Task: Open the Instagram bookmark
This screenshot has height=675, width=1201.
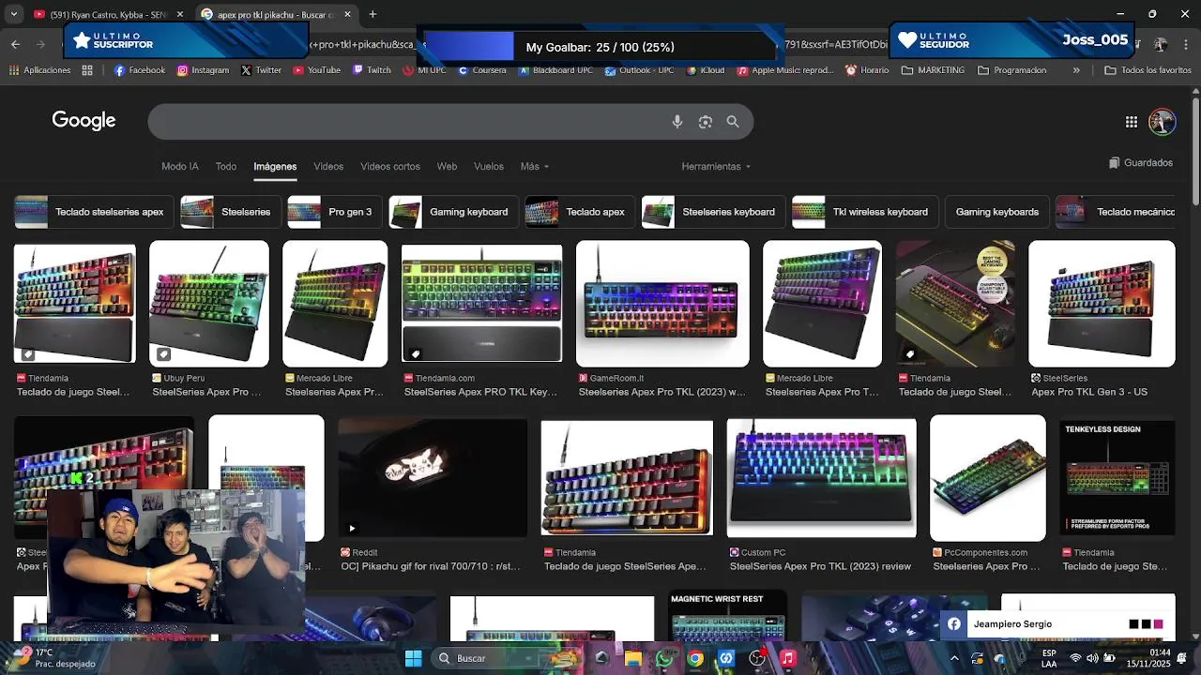Action: pyautogui.click(x=203, y=70)
